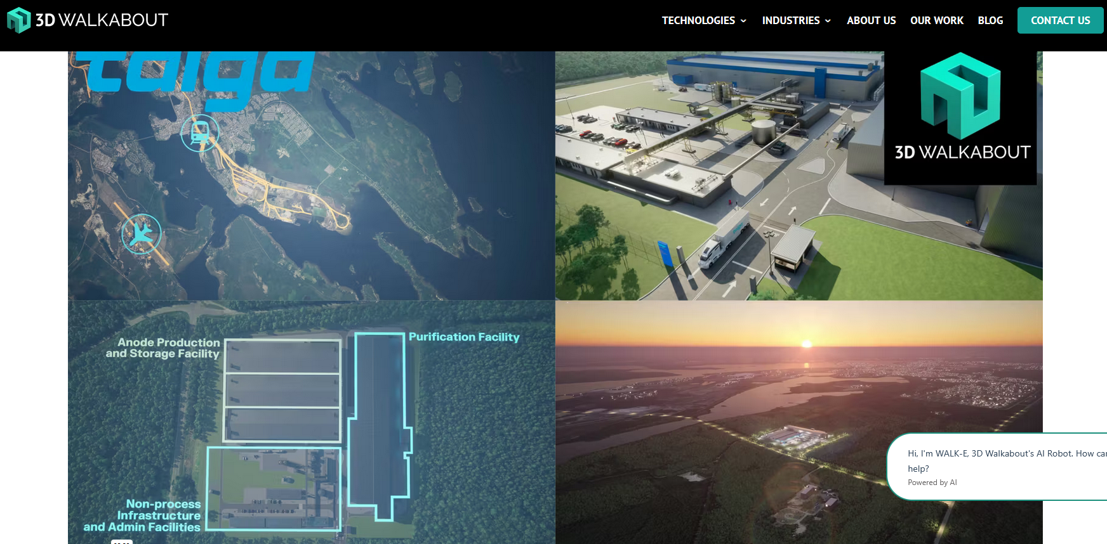Go to the About Us page
This screenshot has height=544, width=1107.
tap(871, 20)
